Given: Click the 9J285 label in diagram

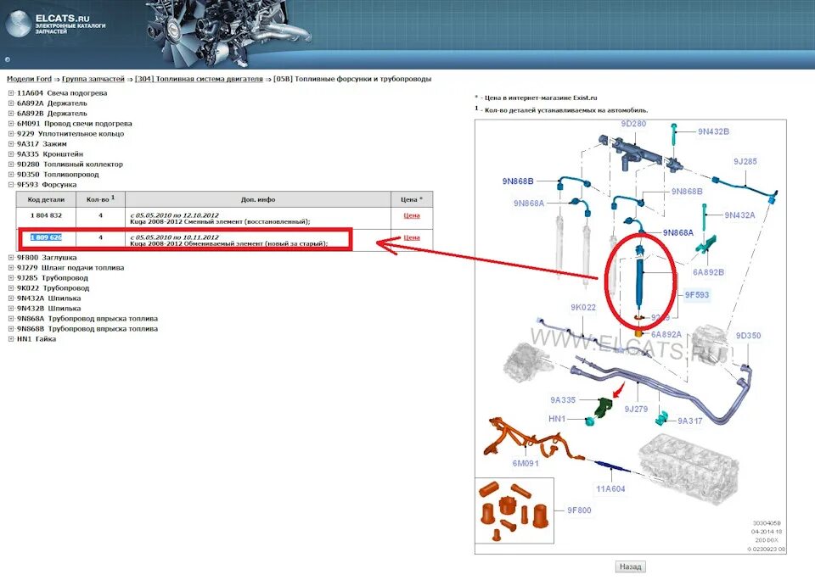Looking at the screenshot, I should pyautogui.click(x=745, y=161).
